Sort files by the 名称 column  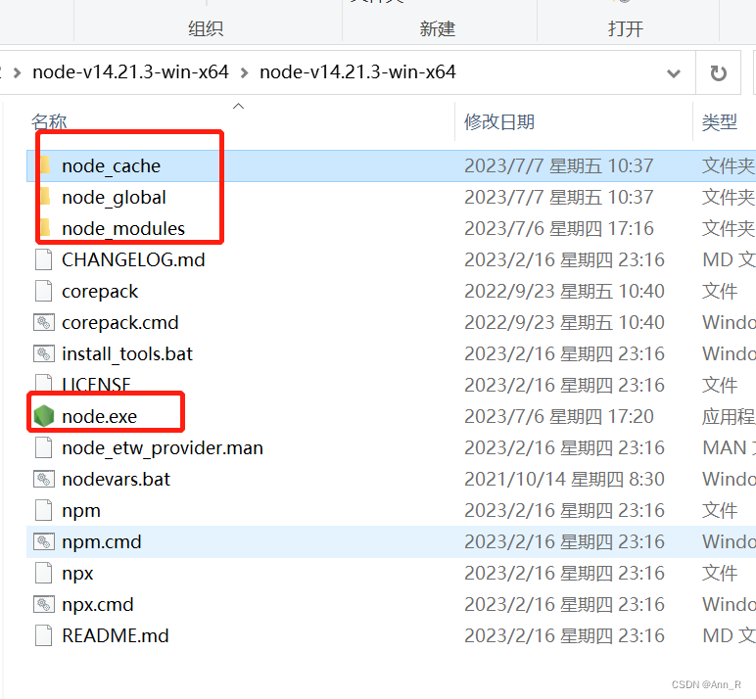49,122
